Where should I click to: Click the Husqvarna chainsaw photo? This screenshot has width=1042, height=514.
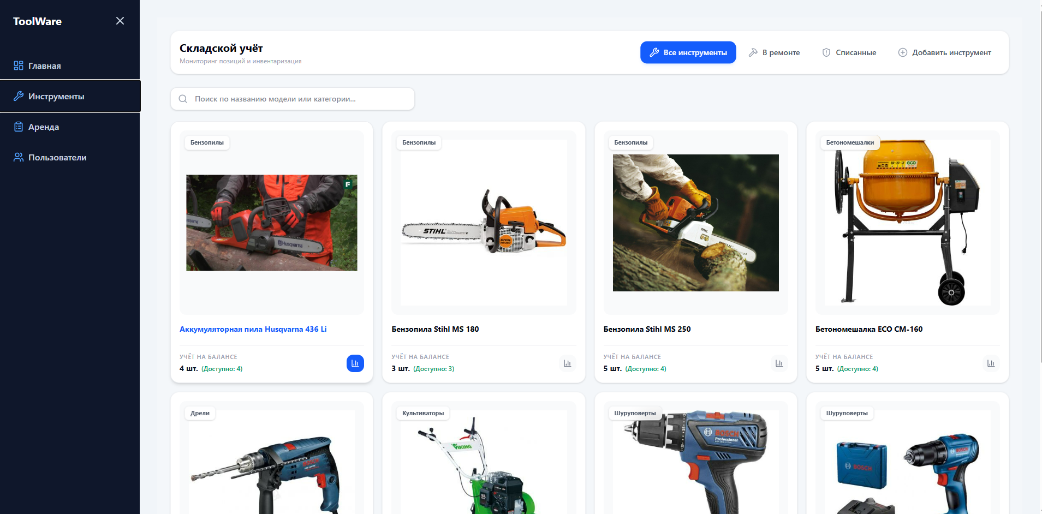coord(272,223)
